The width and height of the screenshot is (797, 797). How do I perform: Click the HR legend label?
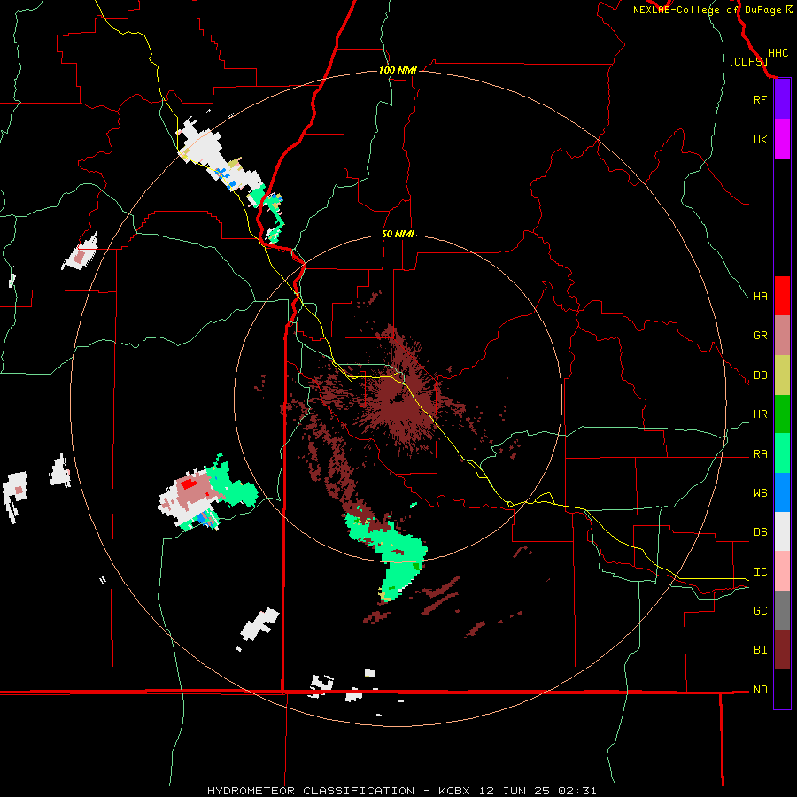760,414
